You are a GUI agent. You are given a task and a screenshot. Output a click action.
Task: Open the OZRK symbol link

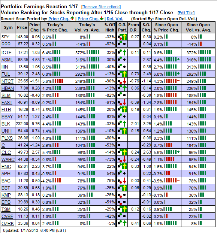(7, 224)
